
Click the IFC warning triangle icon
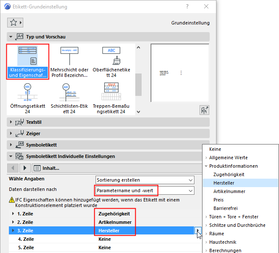[12, 200]
